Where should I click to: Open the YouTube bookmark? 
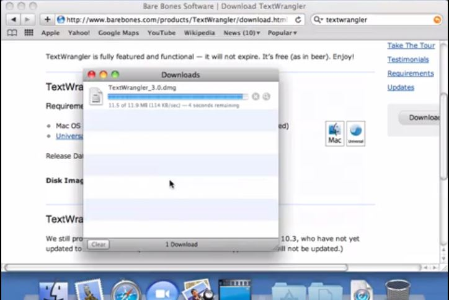(161, 33)
